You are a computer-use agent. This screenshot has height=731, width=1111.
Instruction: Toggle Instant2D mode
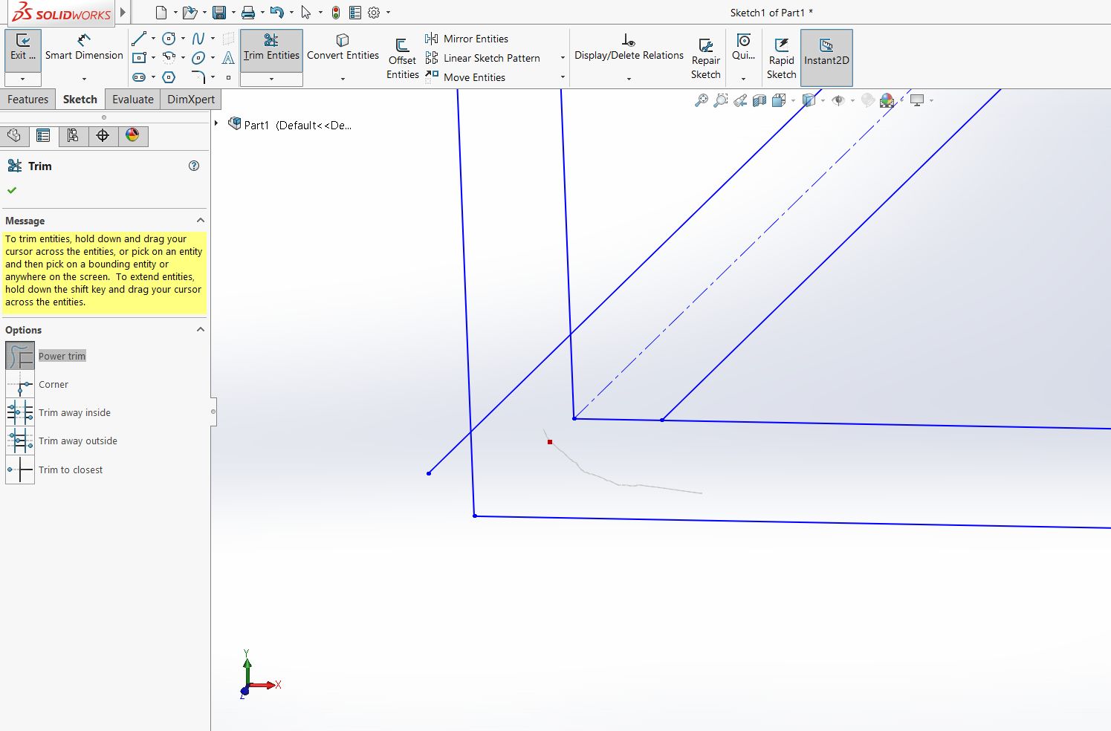[x=826, y=58]
